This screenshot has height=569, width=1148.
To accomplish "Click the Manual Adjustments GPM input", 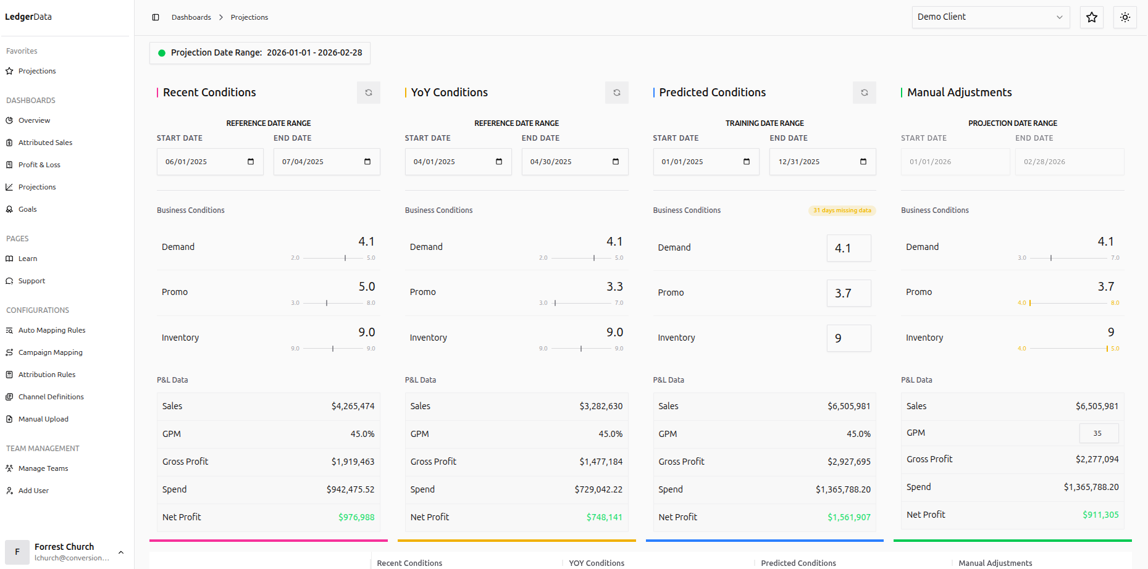I will [x=1099, y=433].
